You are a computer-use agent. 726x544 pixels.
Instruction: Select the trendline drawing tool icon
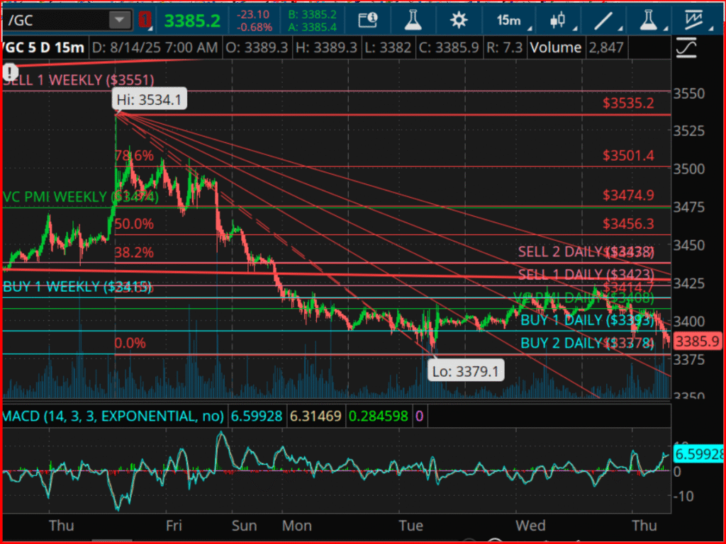point(604,20)
